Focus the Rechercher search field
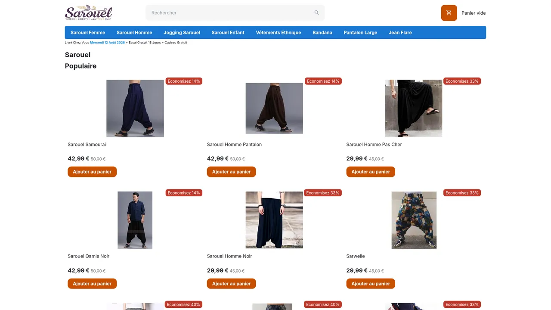The width and height of the screenshot is (551, 310). pos(235,12)
